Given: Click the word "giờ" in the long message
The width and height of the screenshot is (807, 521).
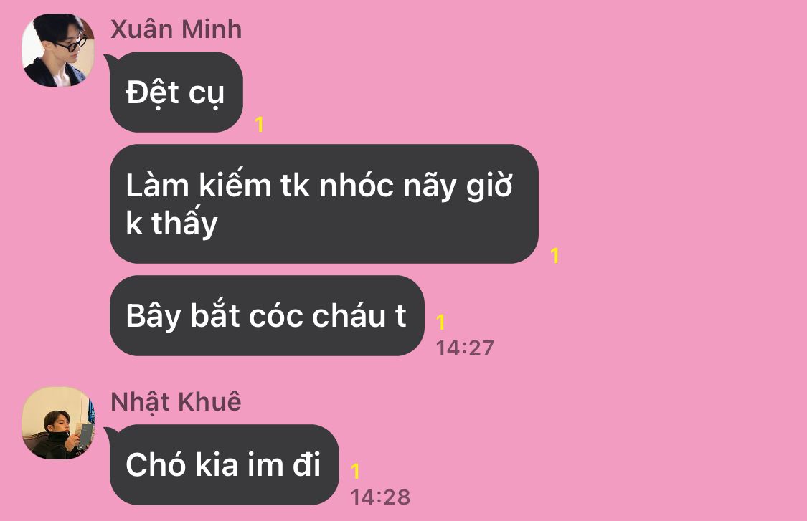Looking at the screenshot, I should pos(489,185).
